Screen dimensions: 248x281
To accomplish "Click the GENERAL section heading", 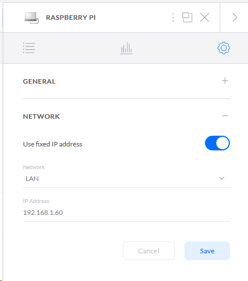I will pyautogui.click(x=39, y=81).
